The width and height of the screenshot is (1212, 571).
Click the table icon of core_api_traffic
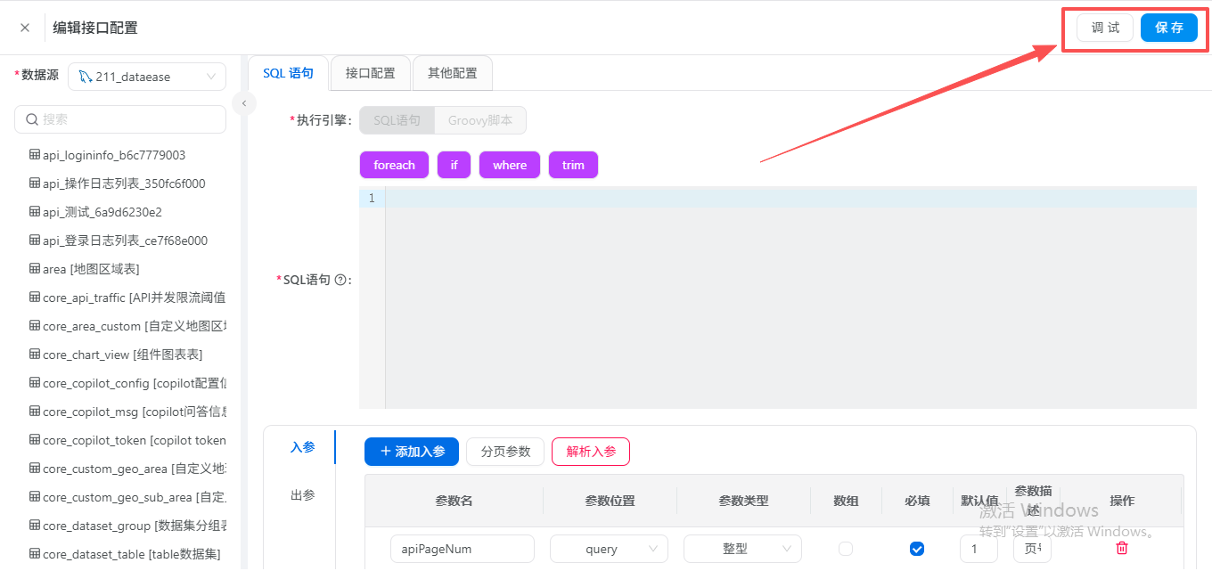pyautogui.click(x=35, y=298)
